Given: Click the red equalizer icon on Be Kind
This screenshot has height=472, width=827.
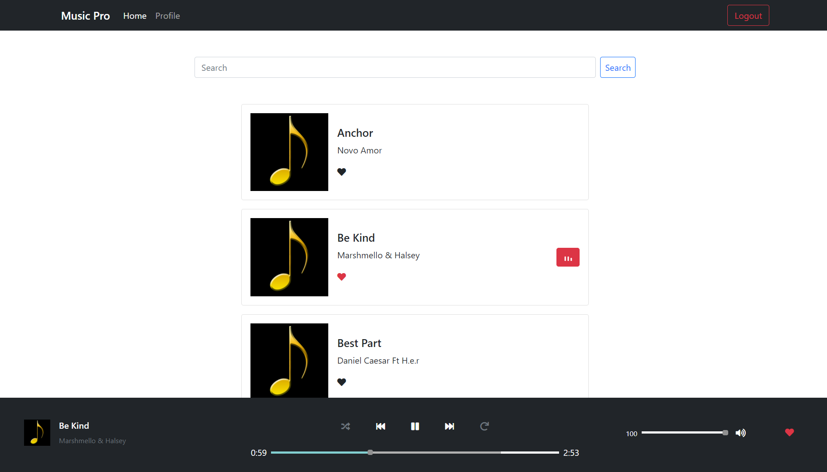Looking at the screenshot, I should tap(567, 257).
